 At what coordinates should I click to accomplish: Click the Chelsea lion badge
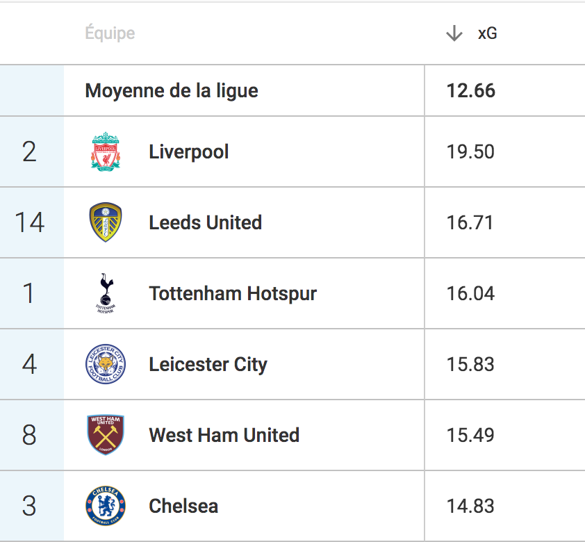[x=106, y=506]
